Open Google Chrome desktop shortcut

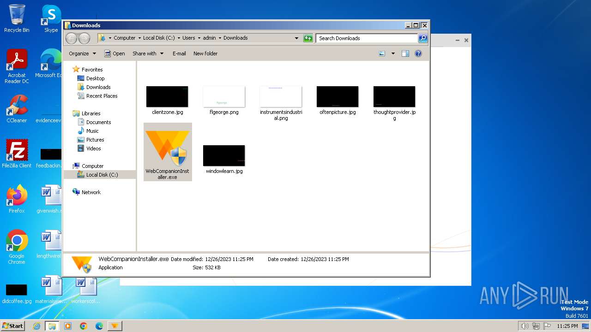point(17,247)
